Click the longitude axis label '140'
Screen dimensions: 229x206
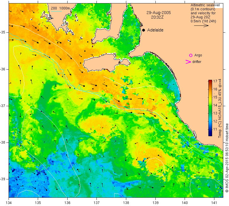[185, 203]
